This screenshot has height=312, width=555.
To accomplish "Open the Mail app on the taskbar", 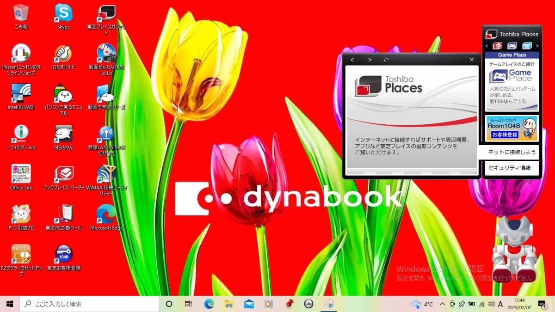I will tap(249, 304).
